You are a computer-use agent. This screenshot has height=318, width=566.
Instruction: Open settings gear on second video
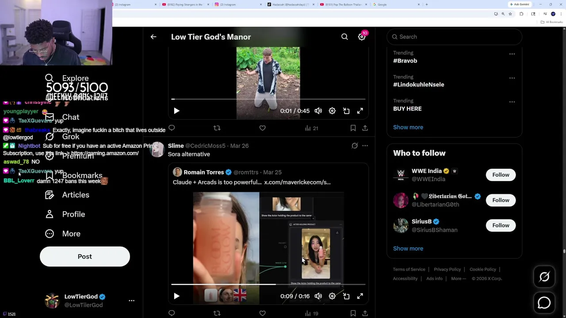[x=332, y=296]
